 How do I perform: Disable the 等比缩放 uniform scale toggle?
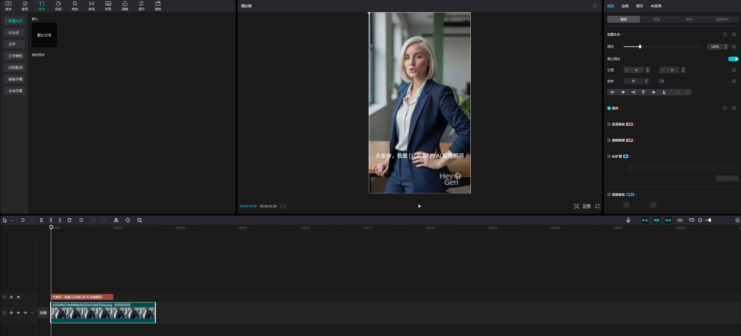[x=733, y=59]
